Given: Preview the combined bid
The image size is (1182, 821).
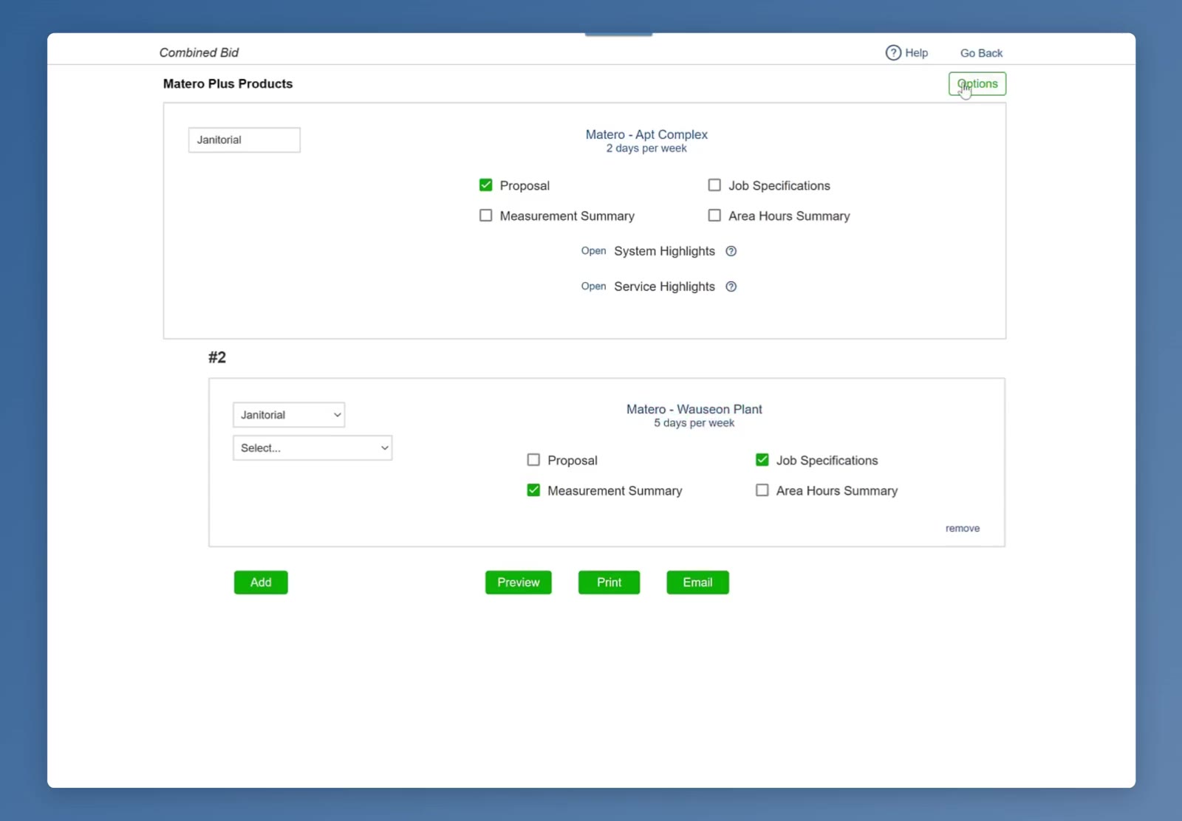Looking at the screenshot, I should tap(519, 583).
